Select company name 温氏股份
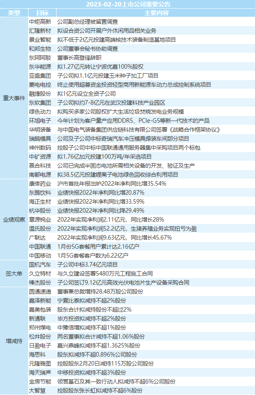The height and width of the screenshot is (395, 255). click(x=40, y=229)
